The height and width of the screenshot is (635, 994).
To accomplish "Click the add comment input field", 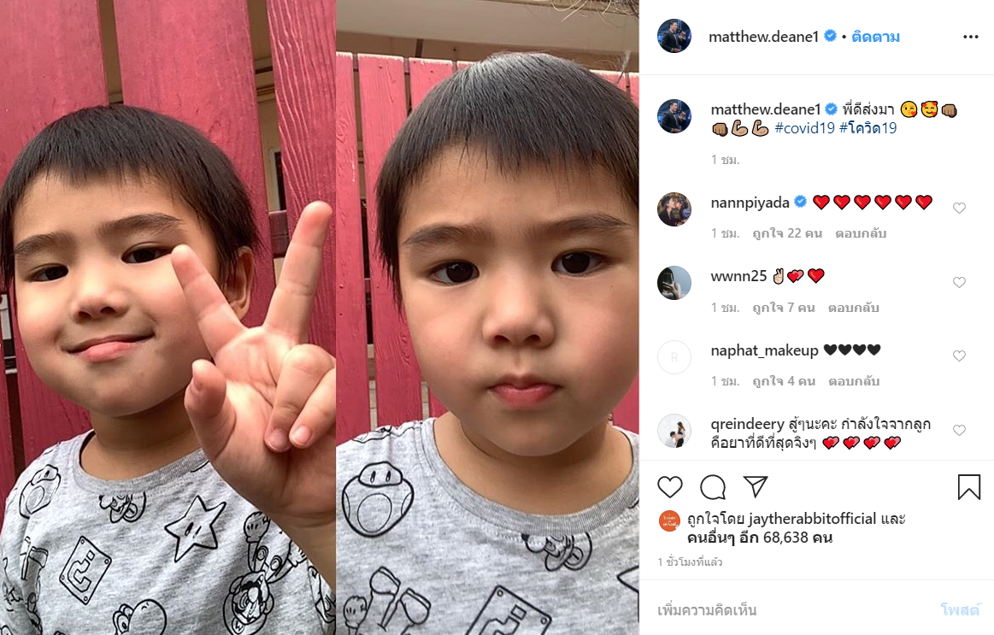I will click(x=792, y=609).
